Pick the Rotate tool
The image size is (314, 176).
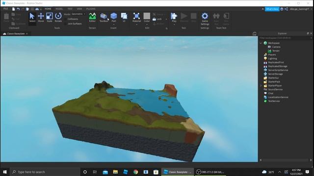pos(58,17)
